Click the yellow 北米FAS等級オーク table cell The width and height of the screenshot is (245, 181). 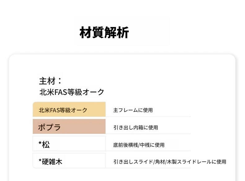point(69,110)
